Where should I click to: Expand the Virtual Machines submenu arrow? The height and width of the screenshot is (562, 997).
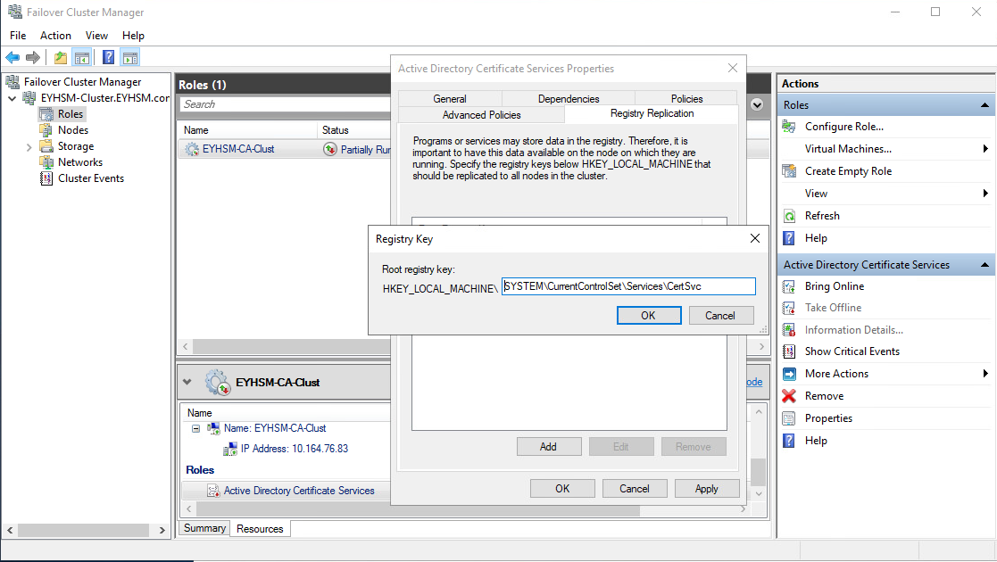click(x=985, y=149)
